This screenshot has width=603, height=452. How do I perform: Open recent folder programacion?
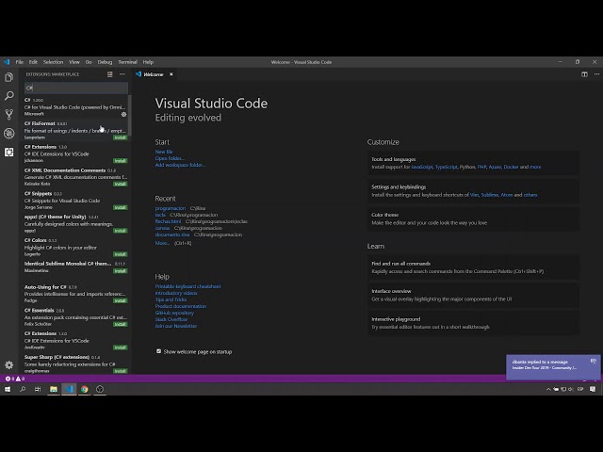point(171,208)
